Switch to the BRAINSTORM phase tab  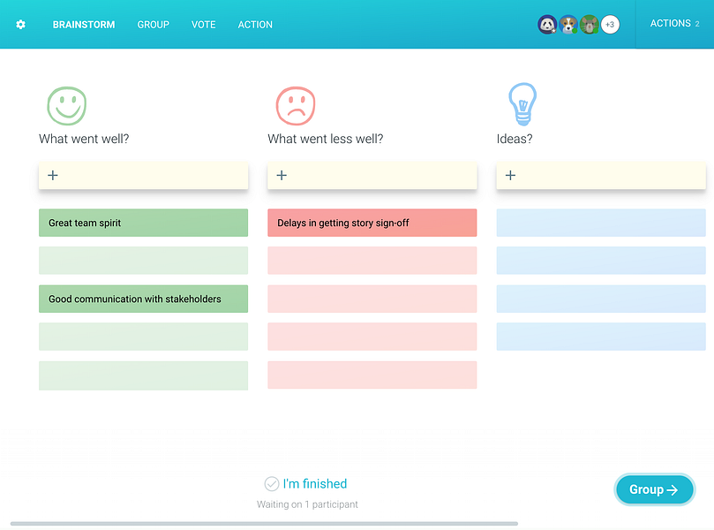pos(84,25)
